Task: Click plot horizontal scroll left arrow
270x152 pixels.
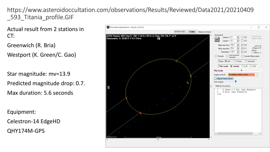Action: 107,139
